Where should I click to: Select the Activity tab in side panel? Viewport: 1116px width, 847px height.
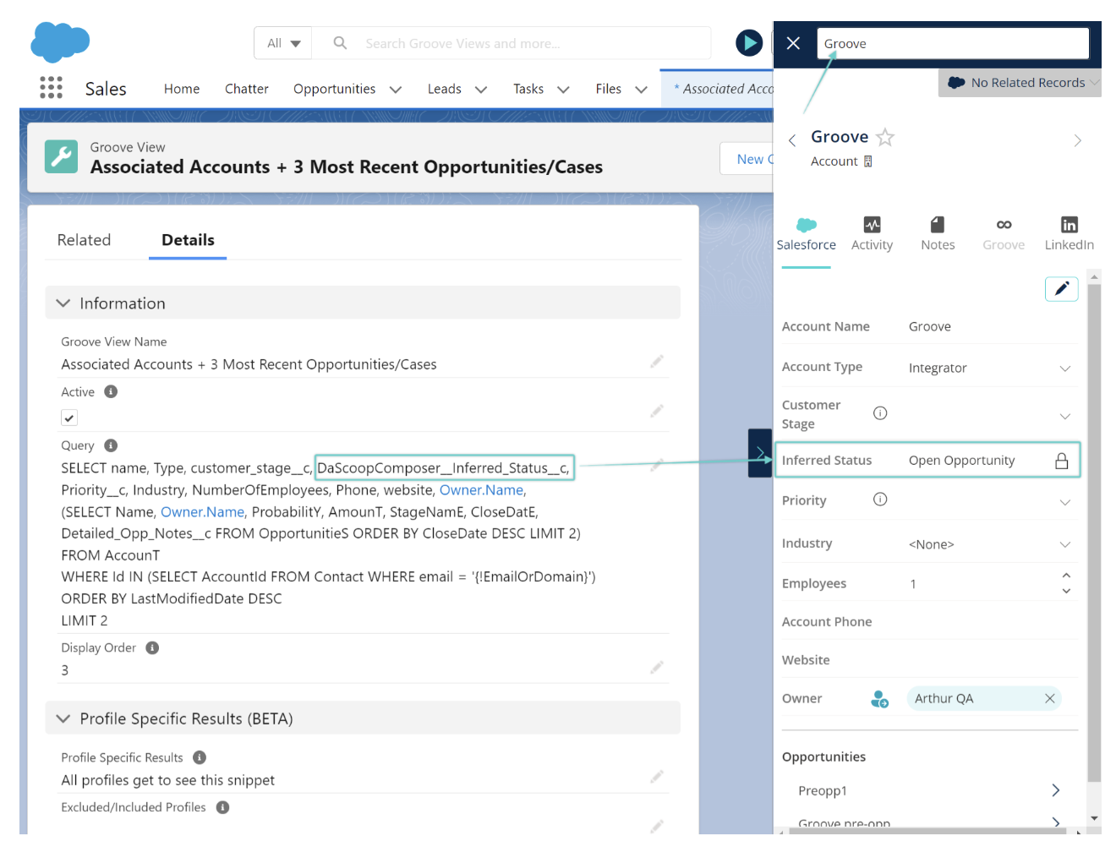pyautogui.click(x=872, y=234)
